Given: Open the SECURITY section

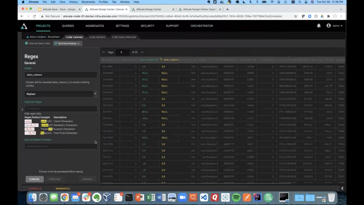Looking at the screenshot, I should 148,26.
